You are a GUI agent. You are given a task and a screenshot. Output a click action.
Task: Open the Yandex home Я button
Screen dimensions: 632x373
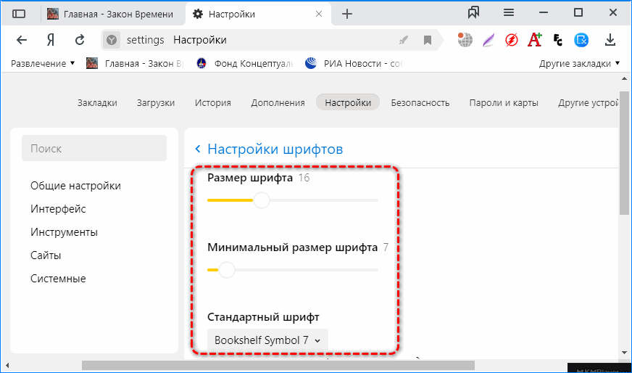(51, 40)
